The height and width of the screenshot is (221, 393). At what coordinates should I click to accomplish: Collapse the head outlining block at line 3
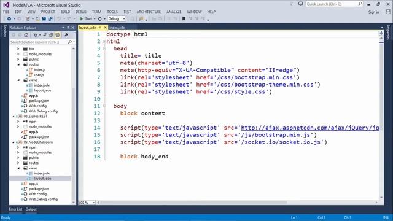tap(104, 48)
